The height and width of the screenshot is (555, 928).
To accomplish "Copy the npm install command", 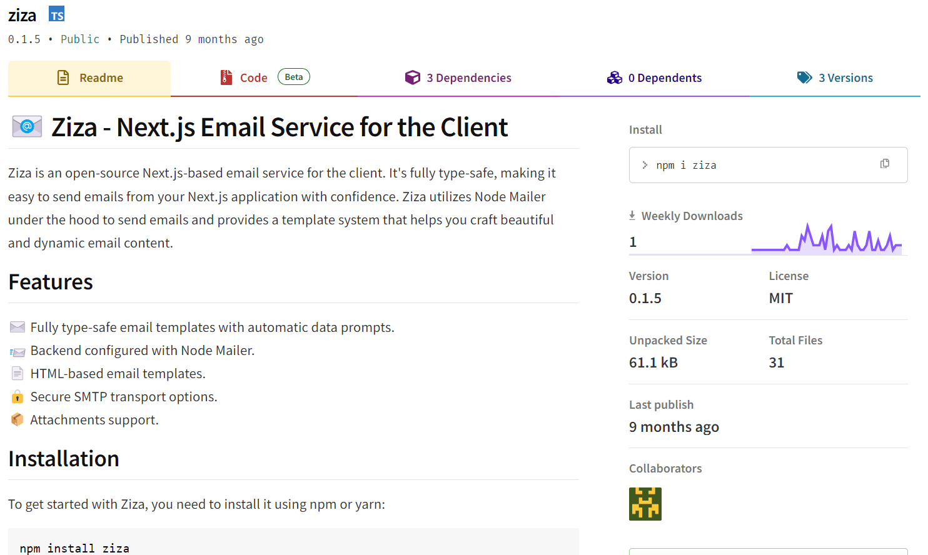I will 884,164.
